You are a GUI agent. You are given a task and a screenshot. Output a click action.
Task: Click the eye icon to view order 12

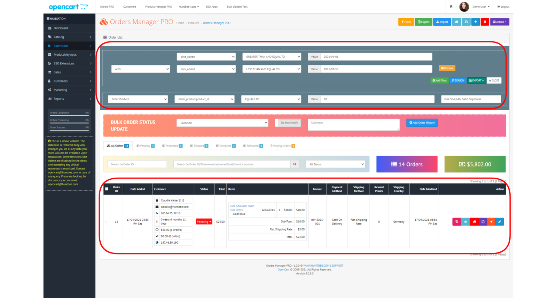coord(465,222)
